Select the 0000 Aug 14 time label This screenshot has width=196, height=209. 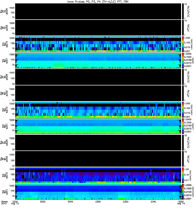181,203
